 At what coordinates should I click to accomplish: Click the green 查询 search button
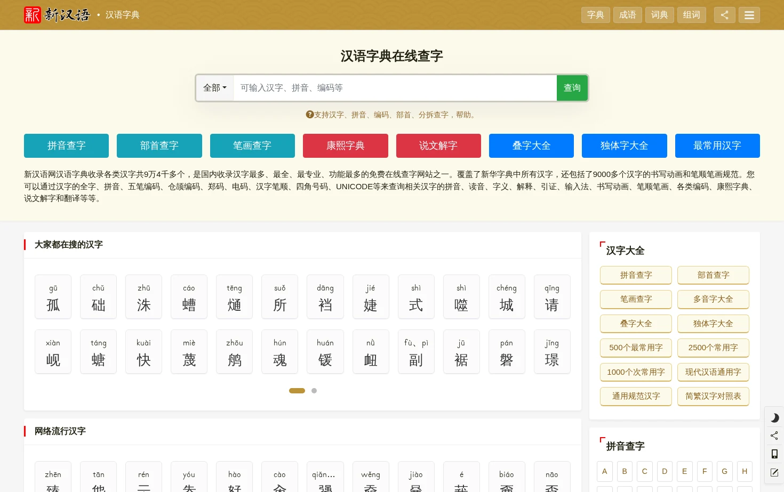tap(572, 88)
